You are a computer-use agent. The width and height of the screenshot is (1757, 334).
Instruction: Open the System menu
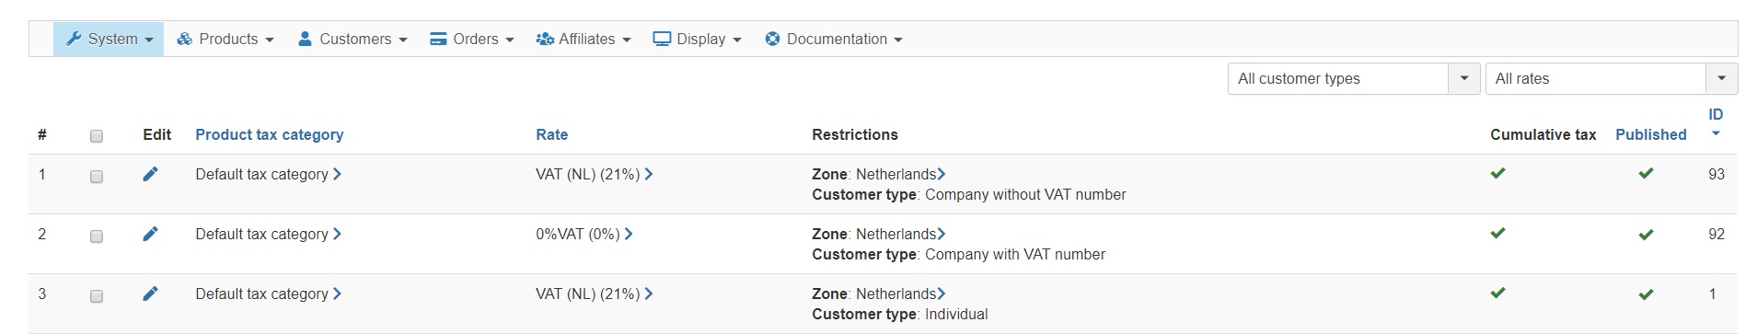109,40
